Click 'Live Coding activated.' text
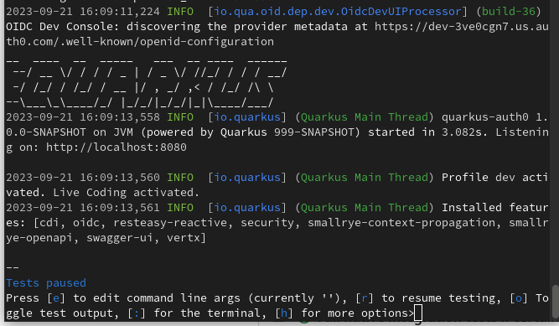 click(127, 193)
